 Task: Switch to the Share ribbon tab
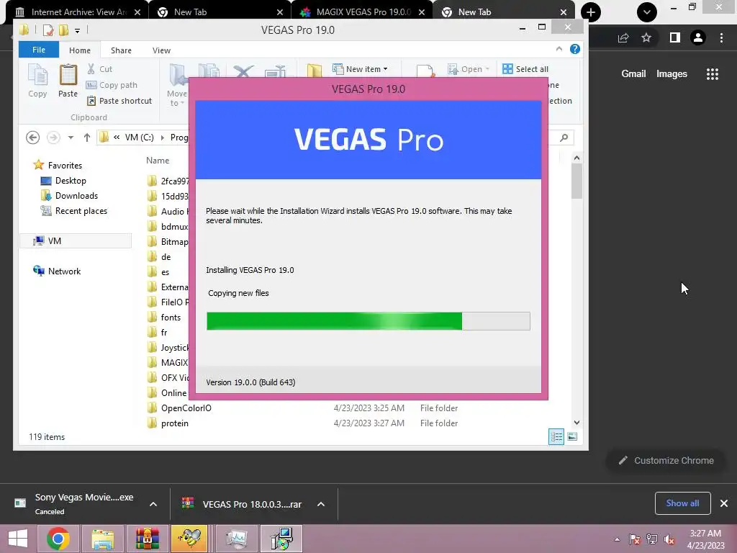click(x=121, y=50)
